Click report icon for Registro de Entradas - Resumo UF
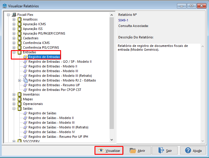Viewport: 209px width, 158px height. click(x=25, y=85)
